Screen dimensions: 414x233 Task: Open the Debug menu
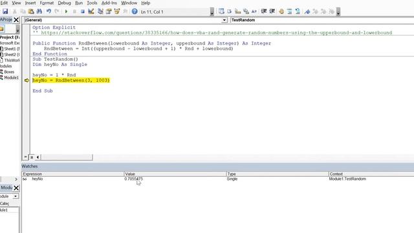(65, 3)
